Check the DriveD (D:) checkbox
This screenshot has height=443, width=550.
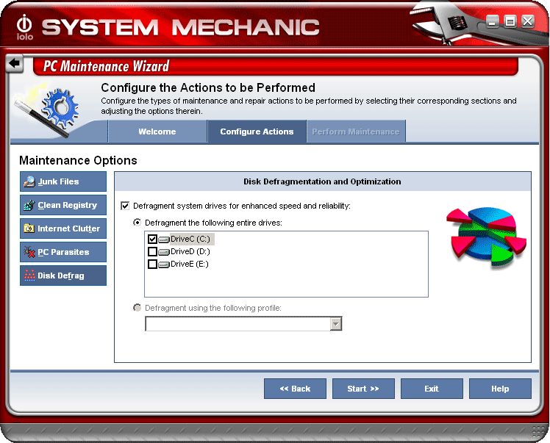click(152, 252)
